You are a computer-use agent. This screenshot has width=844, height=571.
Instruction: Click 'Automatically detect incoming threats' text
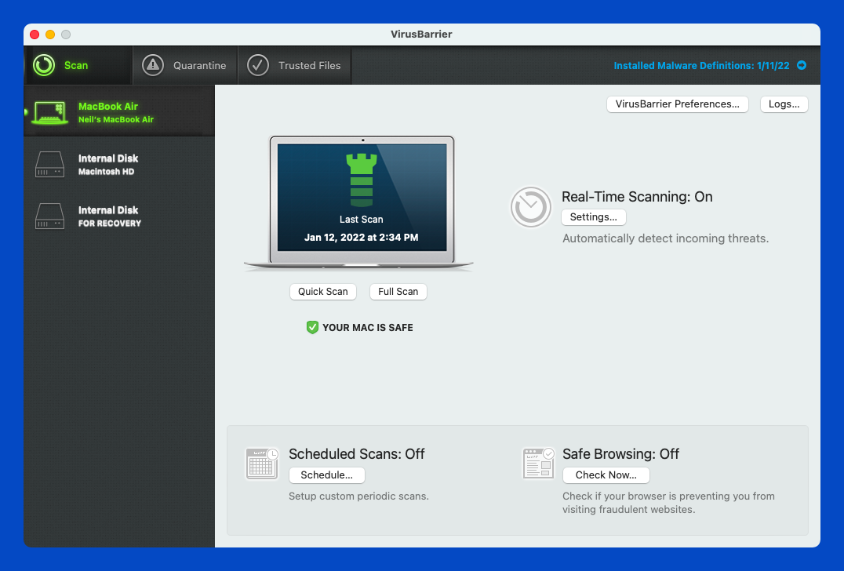(665, 238)
